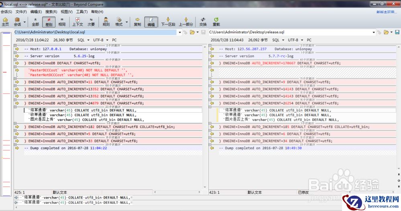
Task: Reload files with 重载 icon
Action: (x=216, y=21)
